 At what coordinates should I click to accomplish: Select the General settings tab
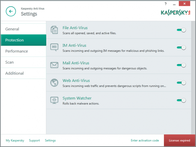point(23,29)
